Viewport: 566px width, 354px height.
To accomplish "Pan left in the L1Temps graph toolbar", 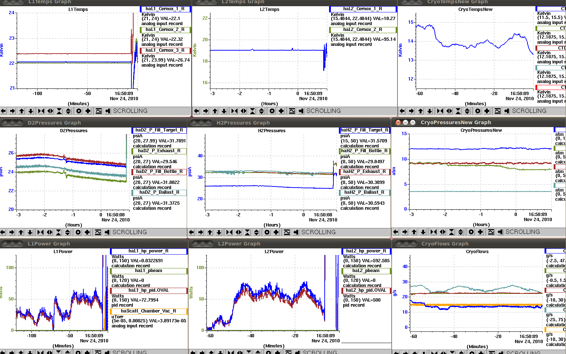I will 4,111.
